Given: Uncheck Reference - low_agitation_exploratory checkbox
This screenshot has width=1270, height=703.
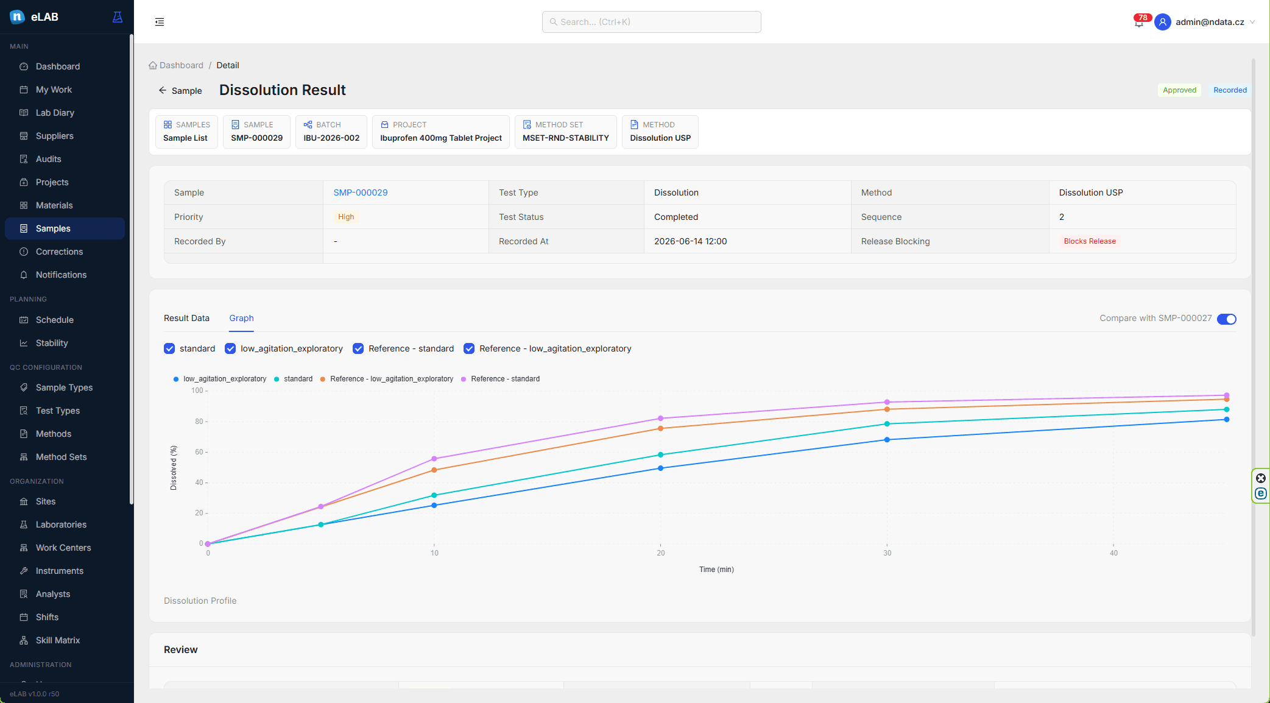Looking at the screenshot, I should (469, 348).
